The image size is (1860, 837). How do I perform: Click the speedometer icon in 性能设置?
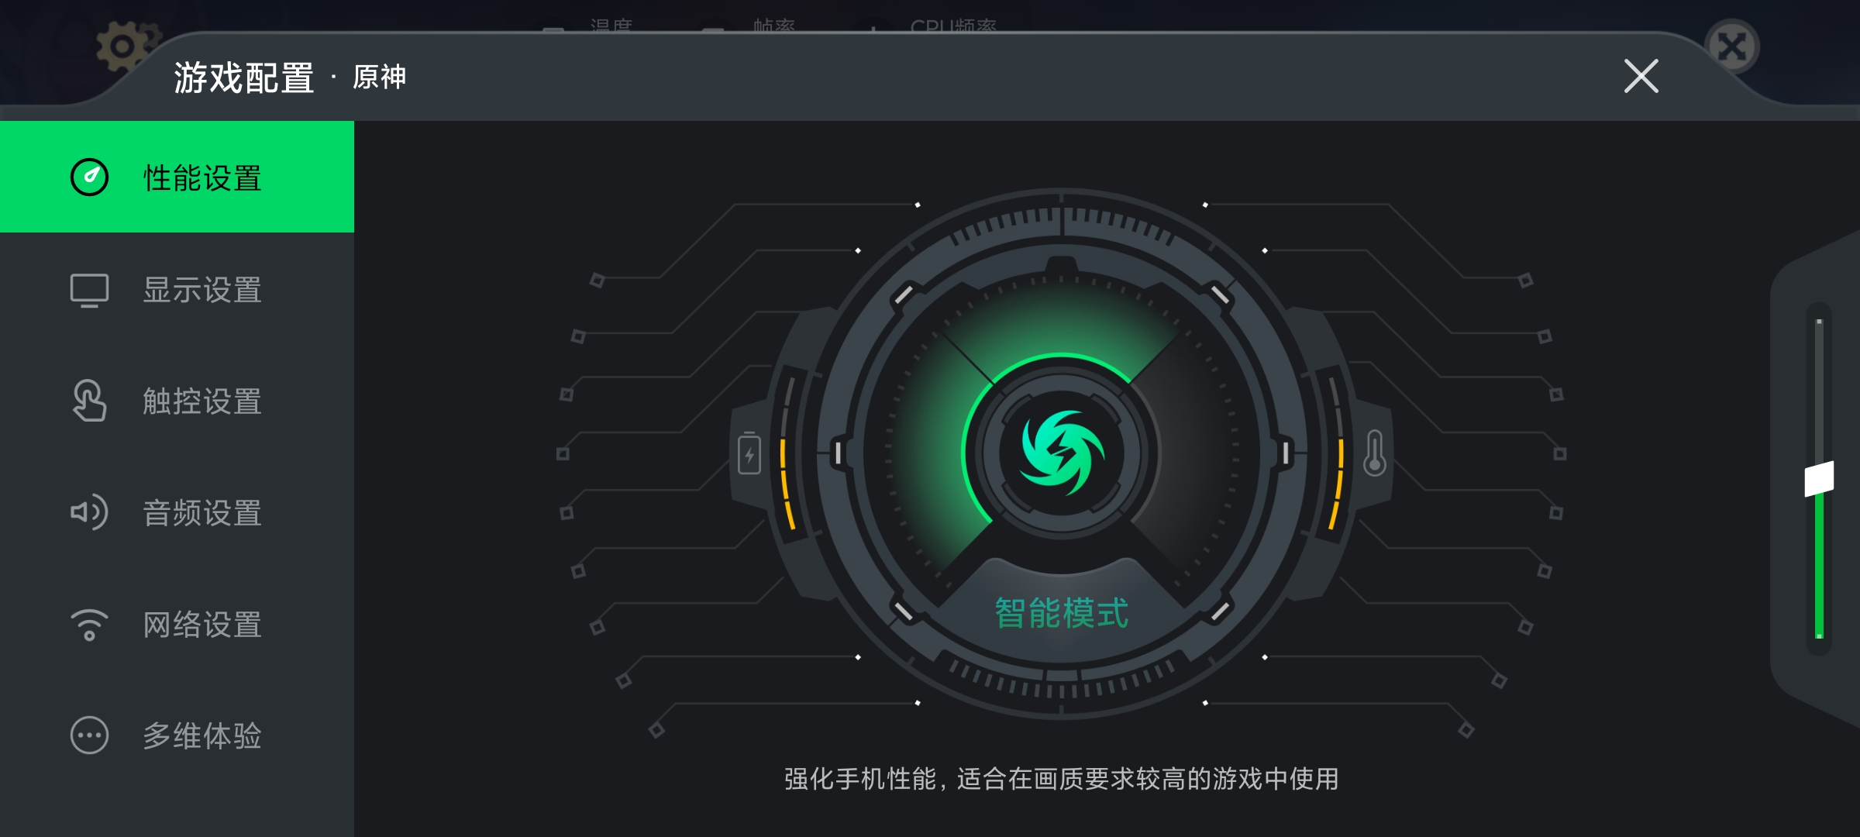[x=89, y=177]
